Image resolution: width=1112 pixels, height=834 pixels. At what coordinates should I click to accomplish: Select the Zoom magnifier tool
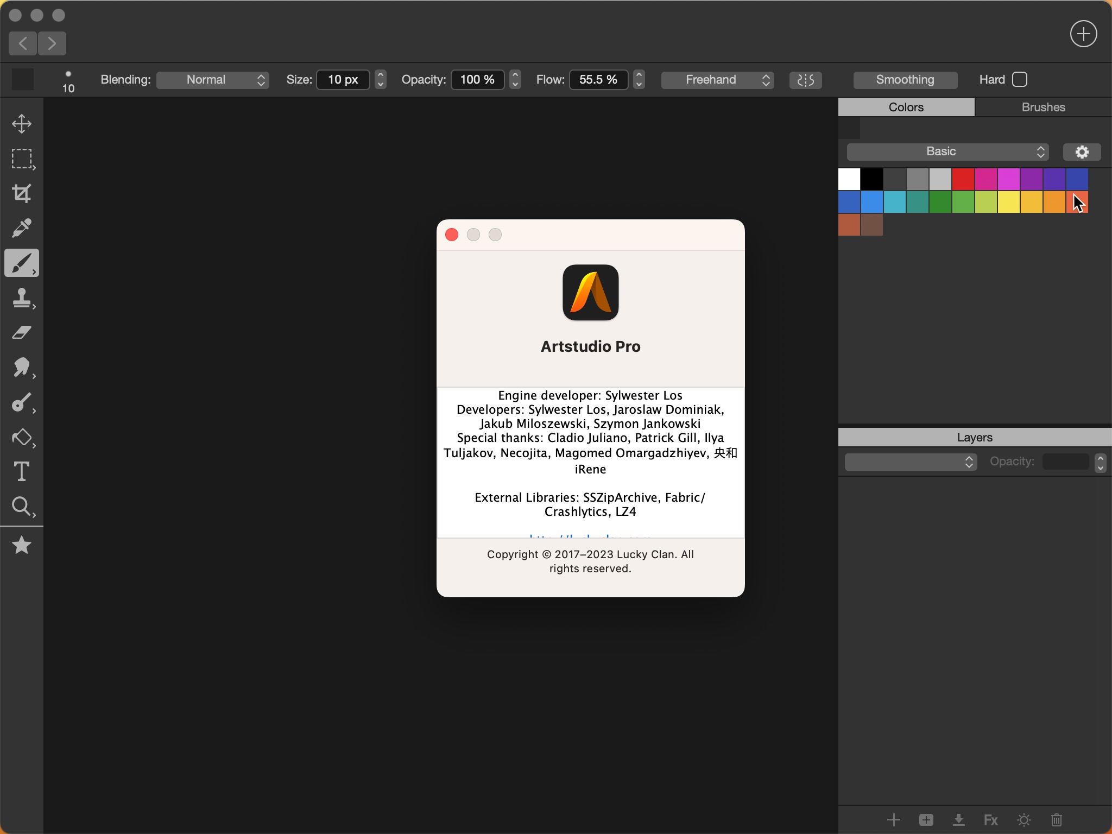coord(22,506)
